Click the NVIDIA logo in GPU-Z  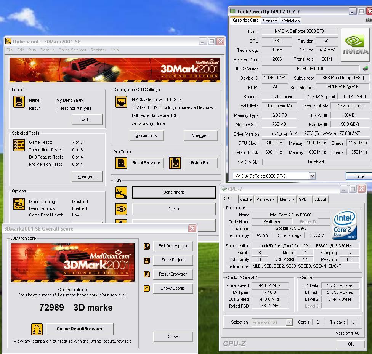click(x=355, y=45)
